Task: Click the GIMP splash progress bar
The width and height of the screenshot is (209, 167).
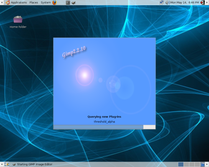Action: click(104, 127)
